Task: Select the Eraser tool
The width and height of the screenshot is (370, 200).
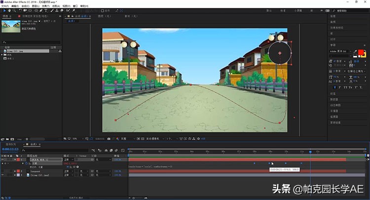Action: click(62, 11)
